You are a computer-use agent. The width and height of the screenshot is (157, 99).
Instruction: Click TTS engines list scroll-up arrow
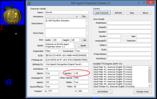coord(150,67)
